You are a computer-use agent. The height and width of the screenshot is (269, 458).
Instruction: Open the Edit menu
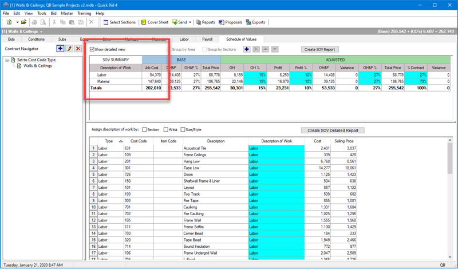point(17,13)
